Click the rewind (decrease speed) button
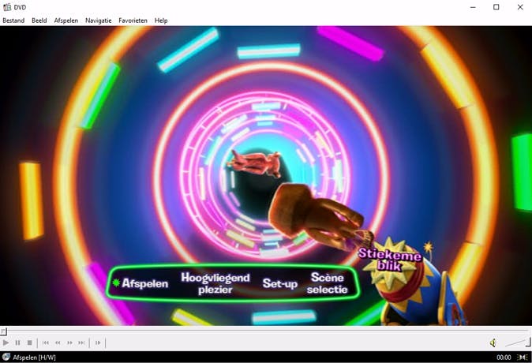532x363 pixels. click(x=58, y=343)
